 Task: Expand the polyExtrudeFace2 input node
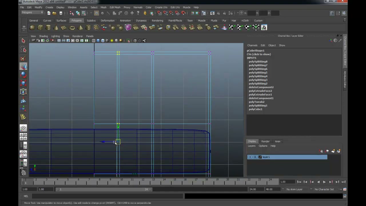260,91
